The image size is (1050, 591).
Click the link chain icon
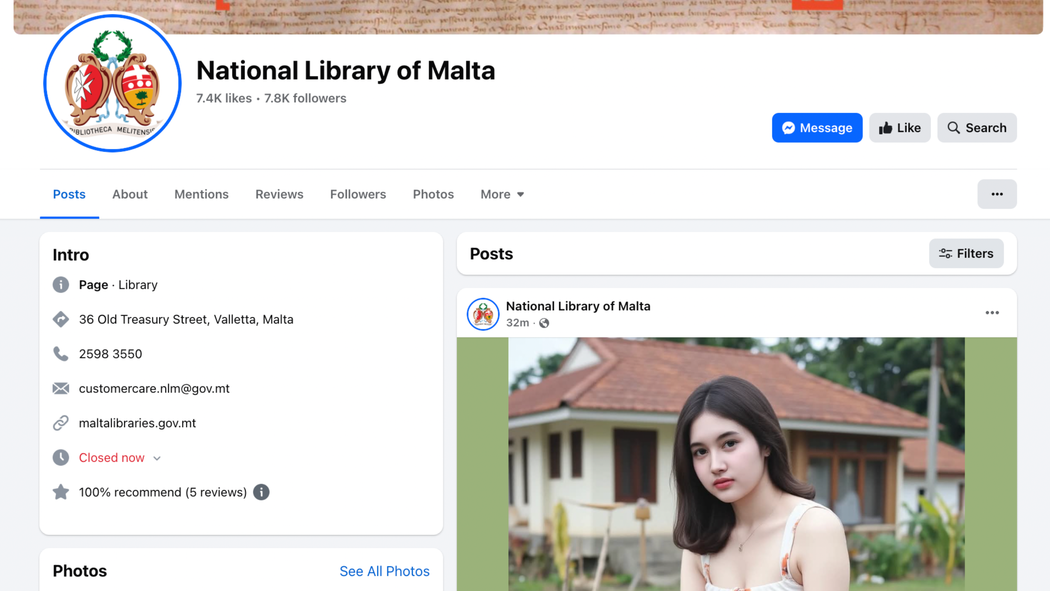pyautogui.click(x=61, y=423)
